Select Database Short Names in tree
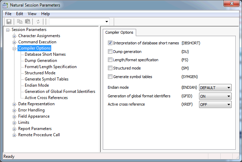The height and width of the screenshot is (162, 242). tap(45, 54)
